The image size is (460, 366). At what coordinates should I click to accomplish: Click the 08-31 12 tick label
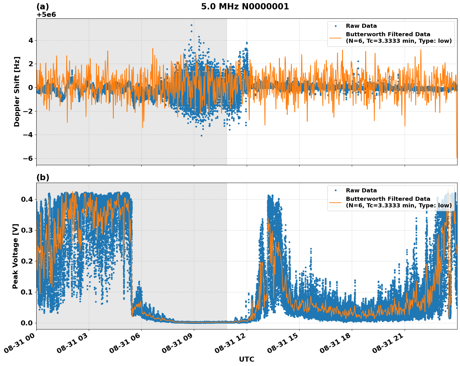[229, 343]
